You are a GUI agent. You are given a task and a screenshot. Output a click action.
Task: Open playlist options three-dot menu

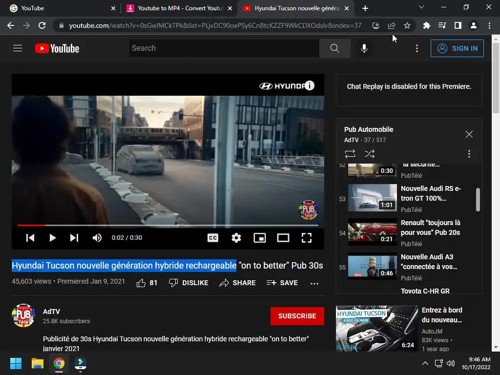coord(469,154)
